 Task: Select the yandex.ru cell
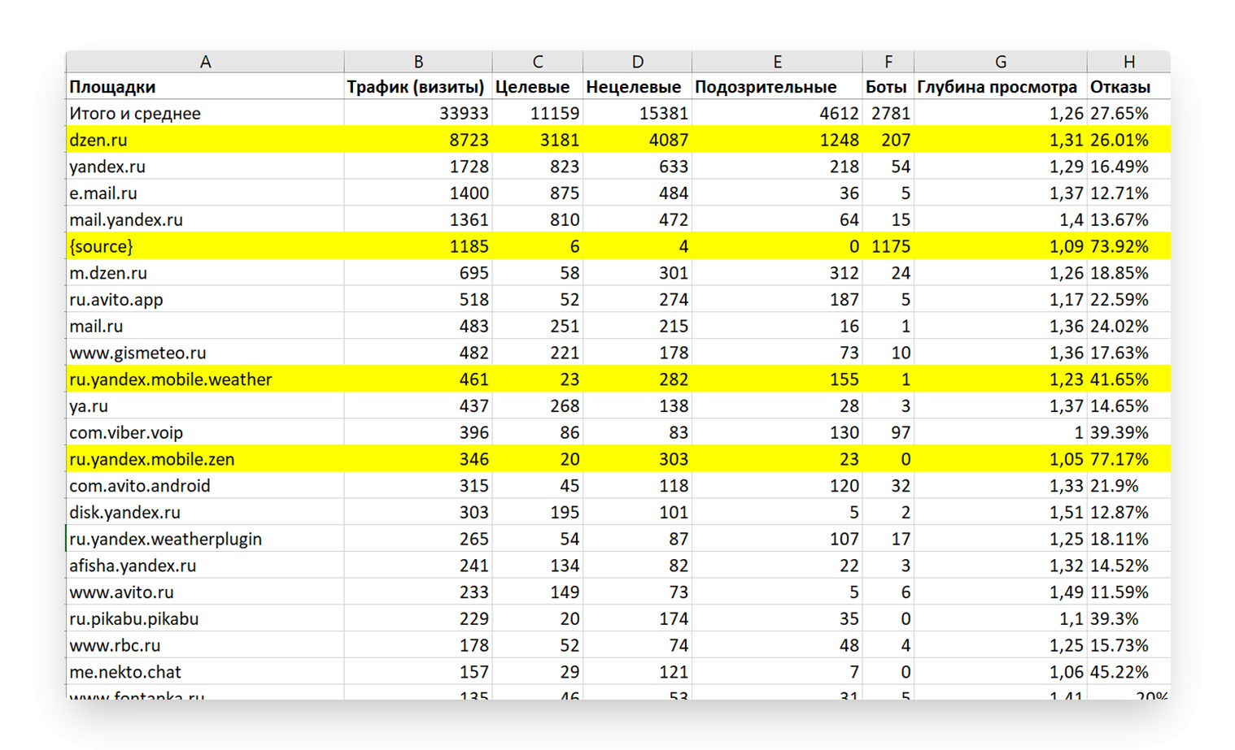coord(205,167)
